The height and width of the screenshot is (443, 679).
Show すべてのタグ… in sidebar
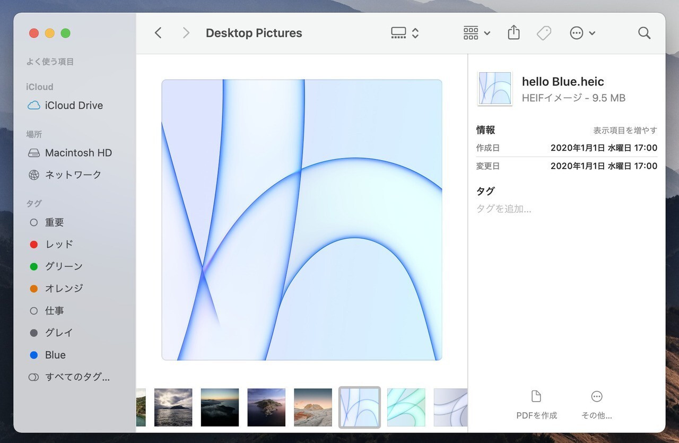(69, 378)
